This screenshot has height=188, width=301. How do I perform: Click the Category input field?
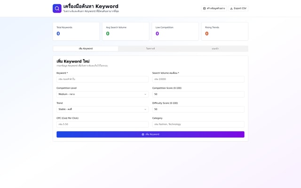(198, 124)
